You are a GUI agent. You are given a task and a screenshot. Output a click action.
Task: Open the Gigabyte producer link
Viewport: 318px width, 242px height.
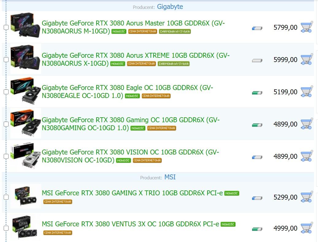point(170,7)
